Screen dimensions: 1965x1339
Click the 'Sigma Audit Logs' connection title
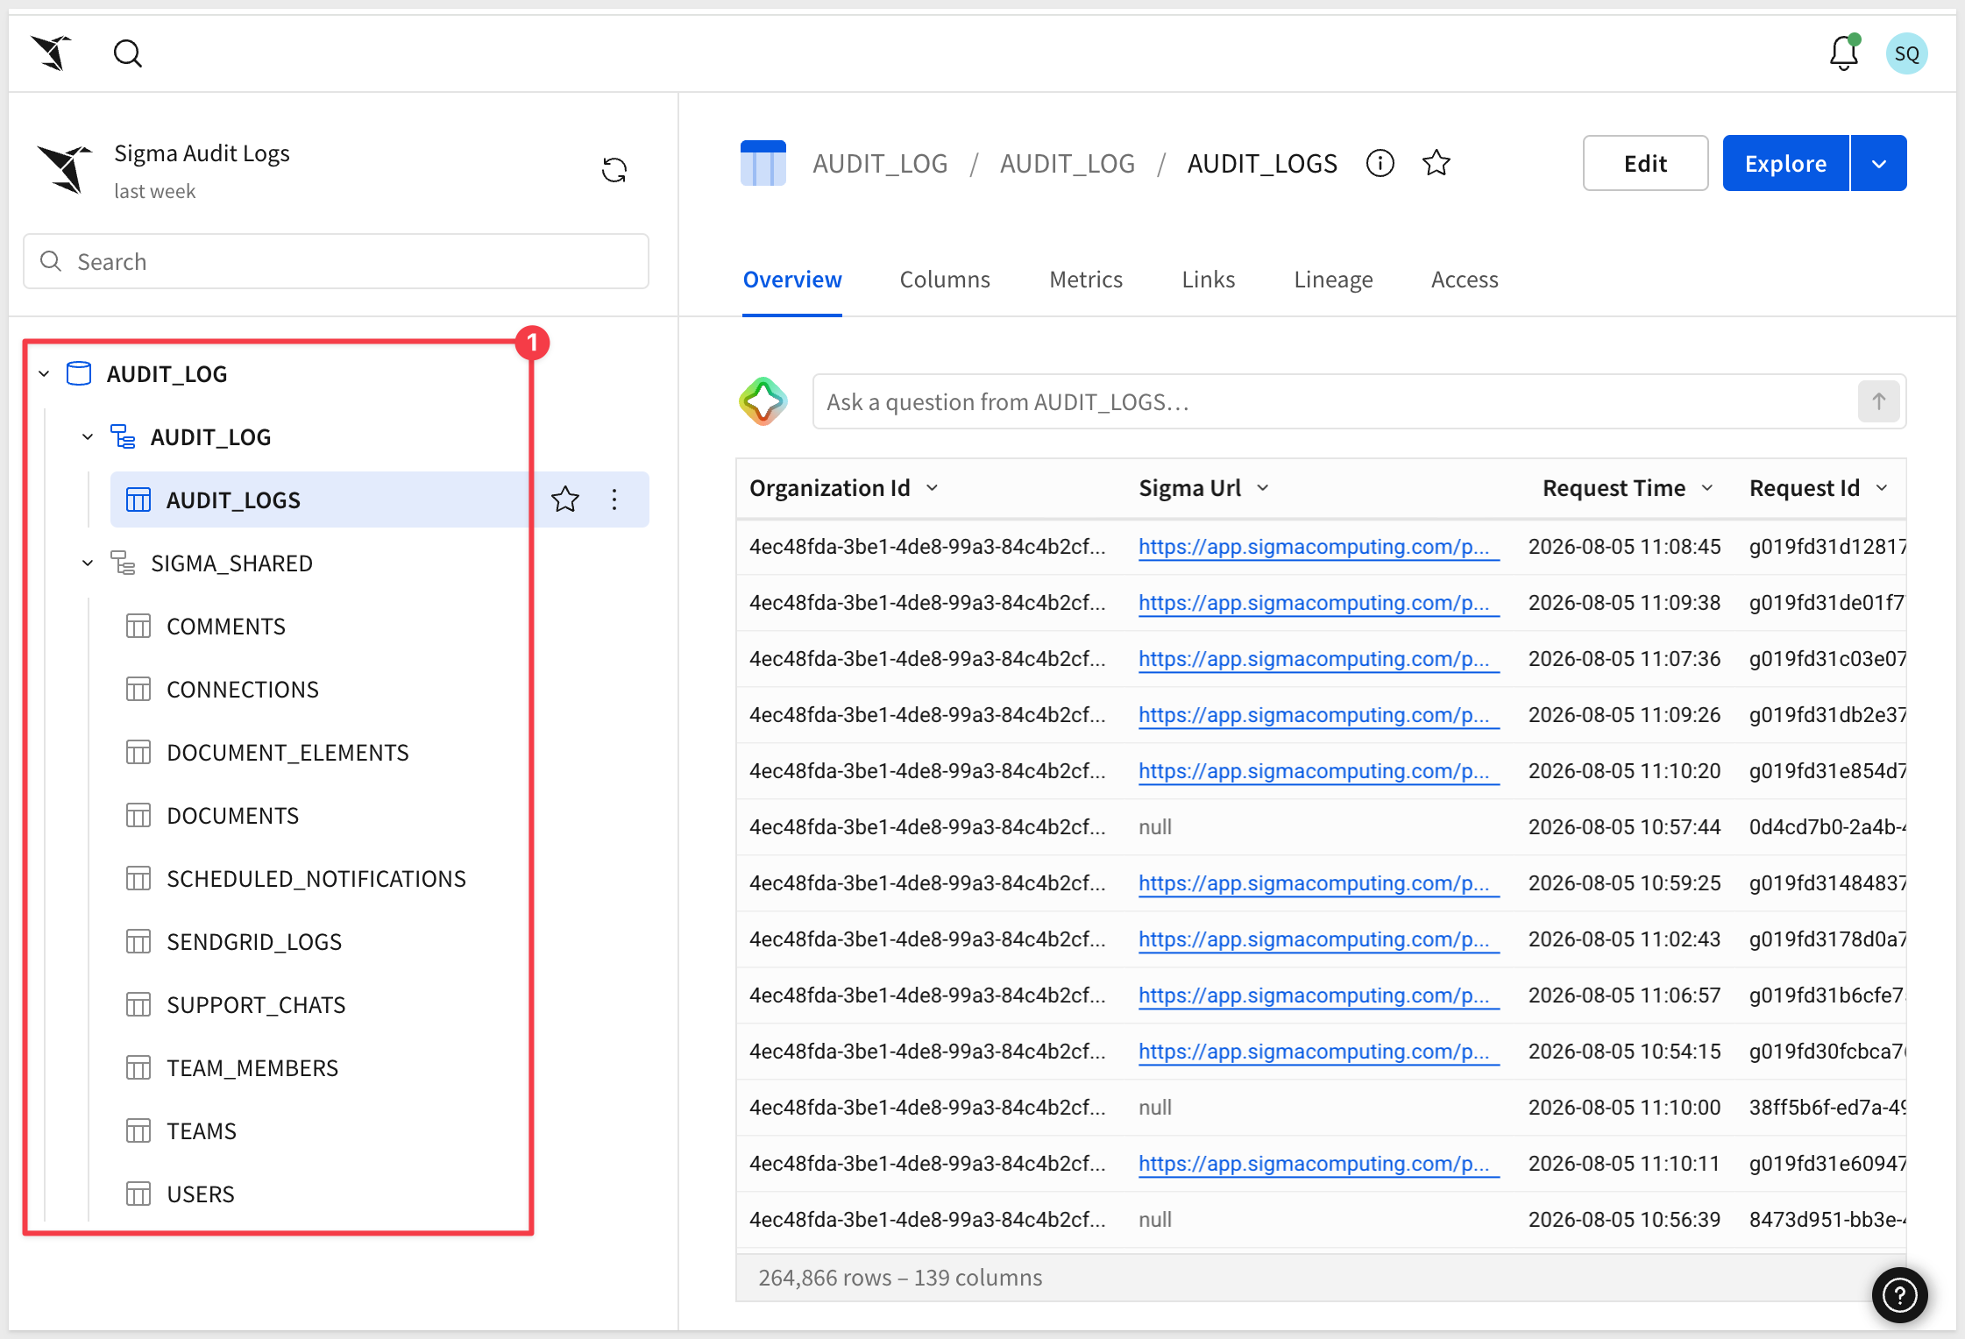tap(202, 153)
